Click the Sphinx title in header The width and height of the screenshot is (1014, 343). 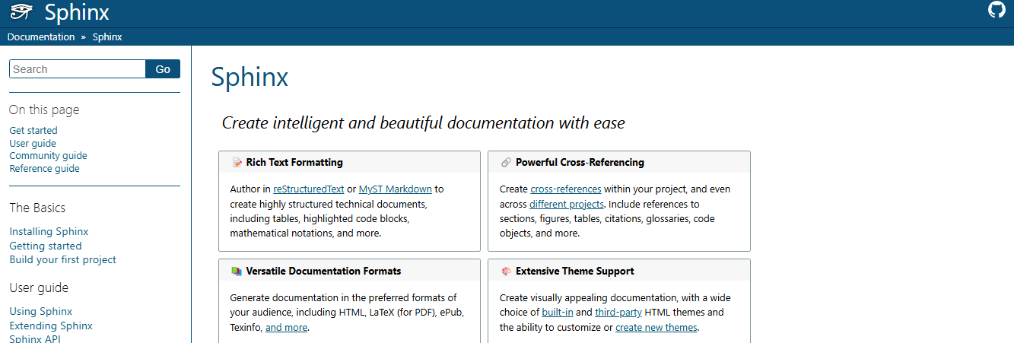[x=77, y=12]
